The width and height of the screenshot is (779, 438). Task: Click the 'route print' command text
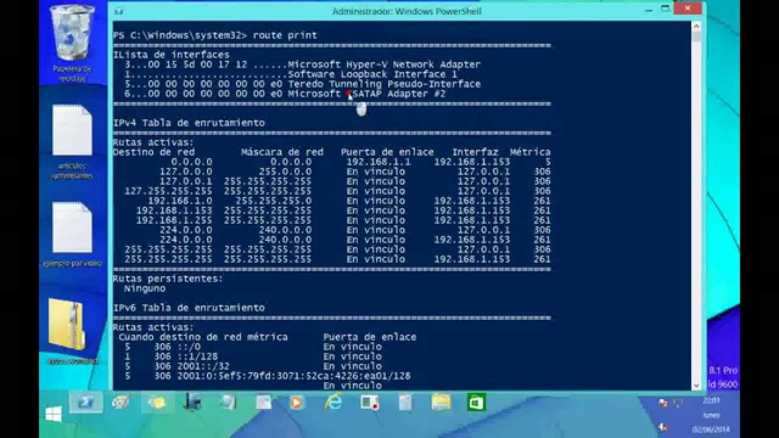point(285,35)
